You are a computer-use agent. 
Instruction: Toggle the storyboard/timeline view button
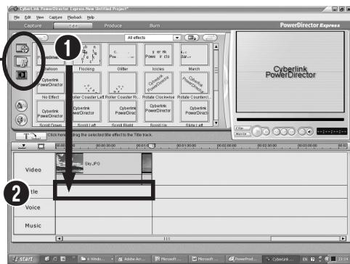click(x=41, y=147)
